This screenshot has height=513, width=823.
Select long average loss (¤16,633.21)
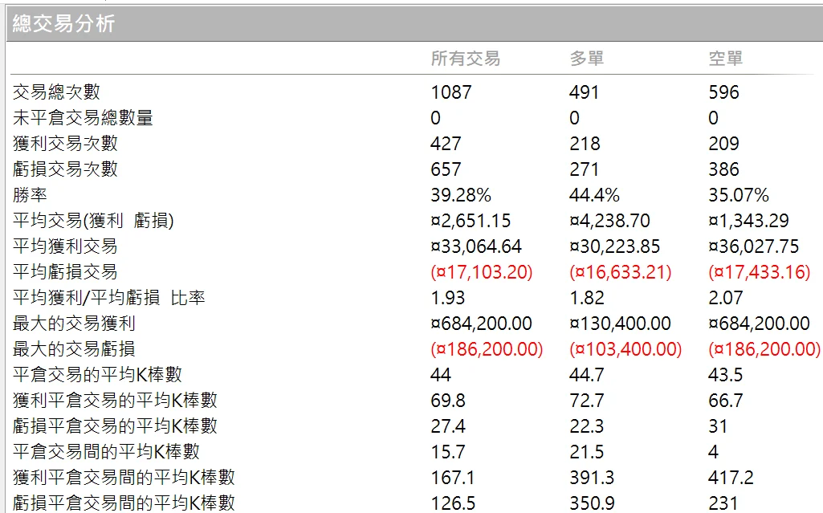tap(621, 272)
